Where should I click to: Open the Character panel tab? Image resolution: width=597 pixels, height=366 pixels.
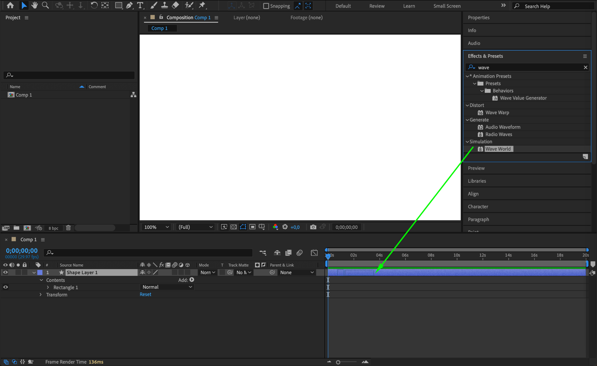[x=478, y=207]
